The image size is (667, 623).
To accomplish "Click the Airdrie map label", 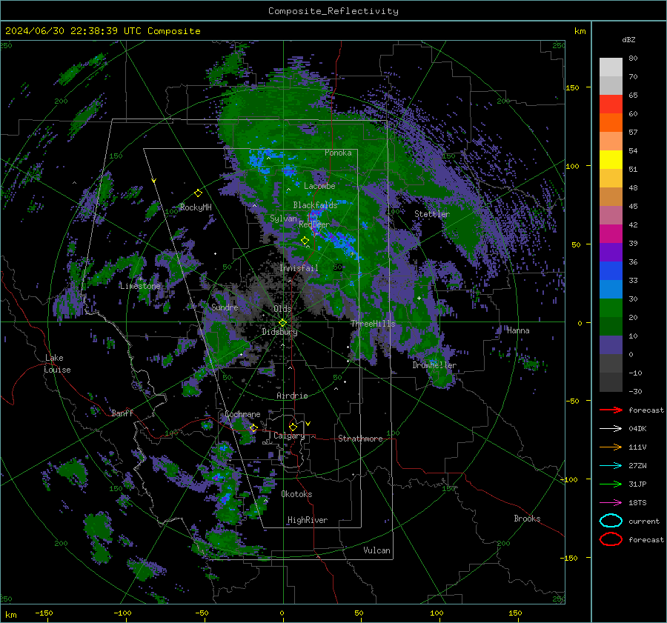I will pos(292,396).
